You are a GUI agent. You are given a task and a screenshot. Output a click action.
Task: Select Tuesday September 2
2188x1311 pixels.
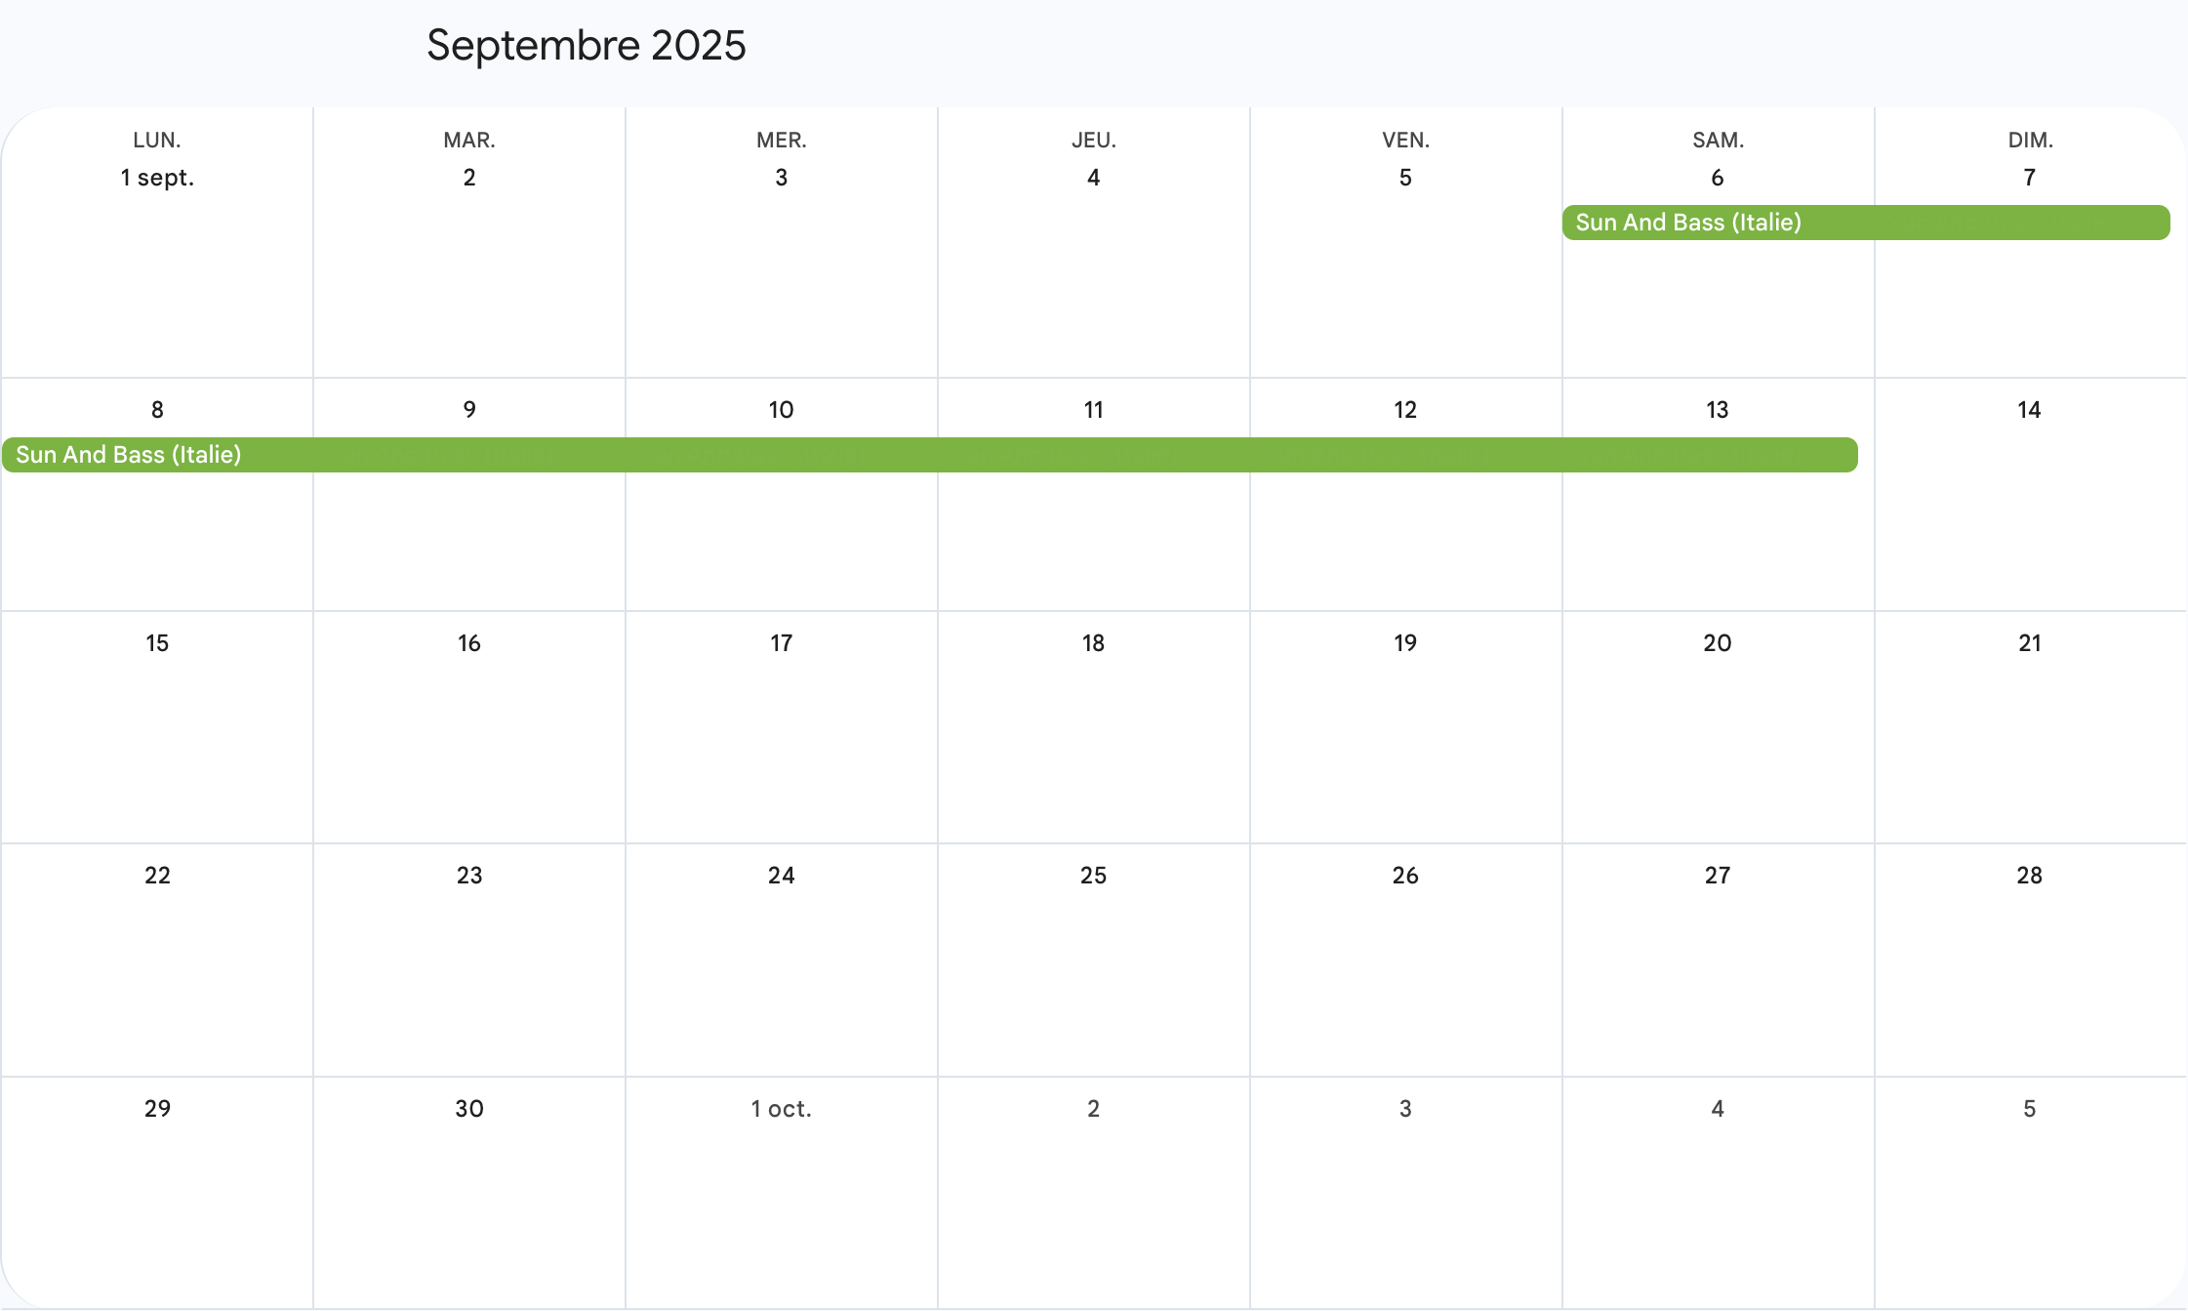(x=469, y=178)
